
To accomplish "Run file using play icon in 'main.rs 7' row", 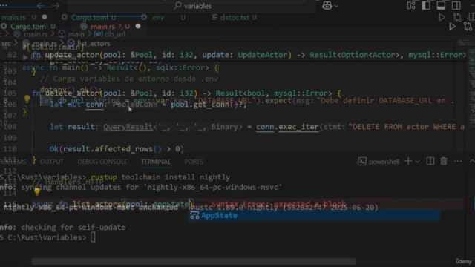I will 452,27.
